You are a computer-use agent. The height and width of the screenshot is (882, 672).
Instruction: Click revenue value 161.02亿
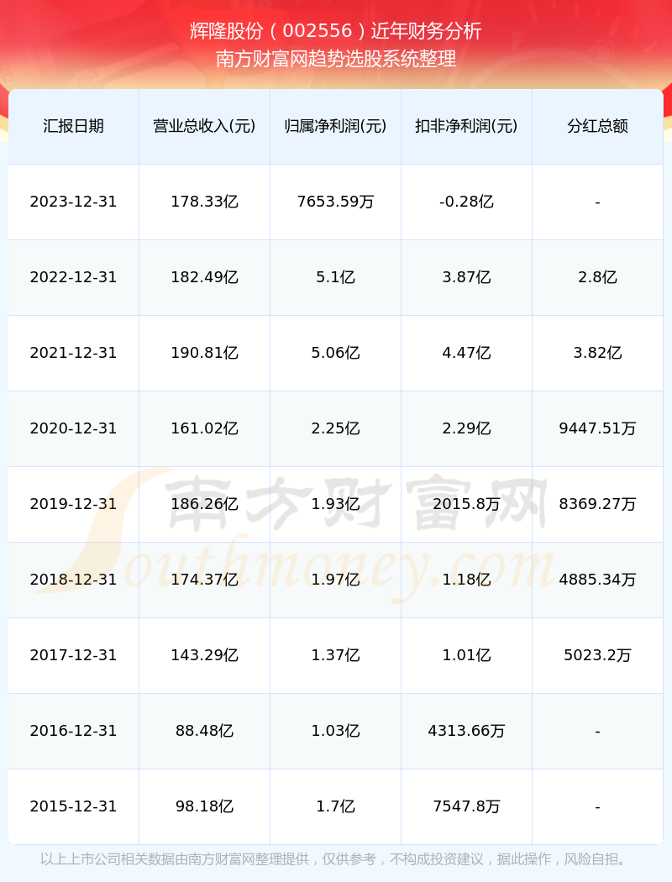pos(205,428)
